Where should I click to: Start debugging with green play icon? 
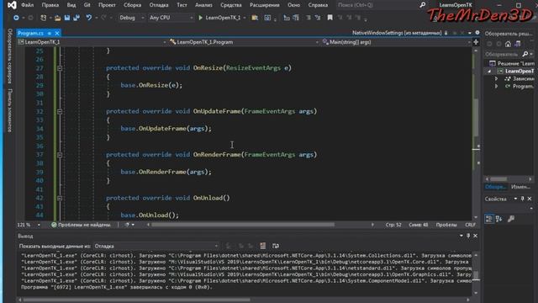coord(201,18)
